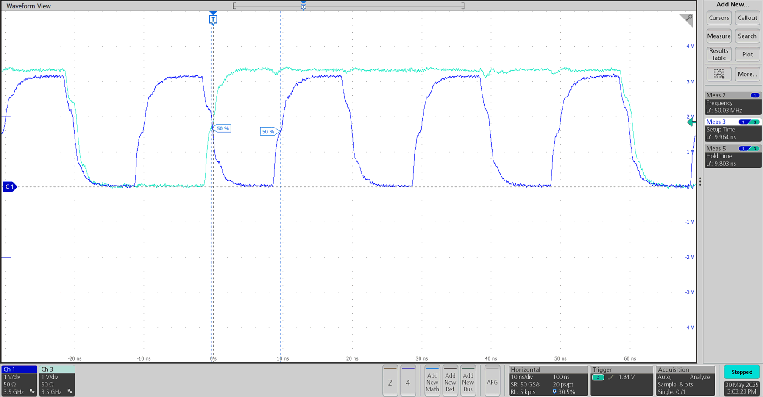This screenshot has width=763, height=397.
Task: Click the right 50 % measurement marker label
Action: tap(268, 132)
